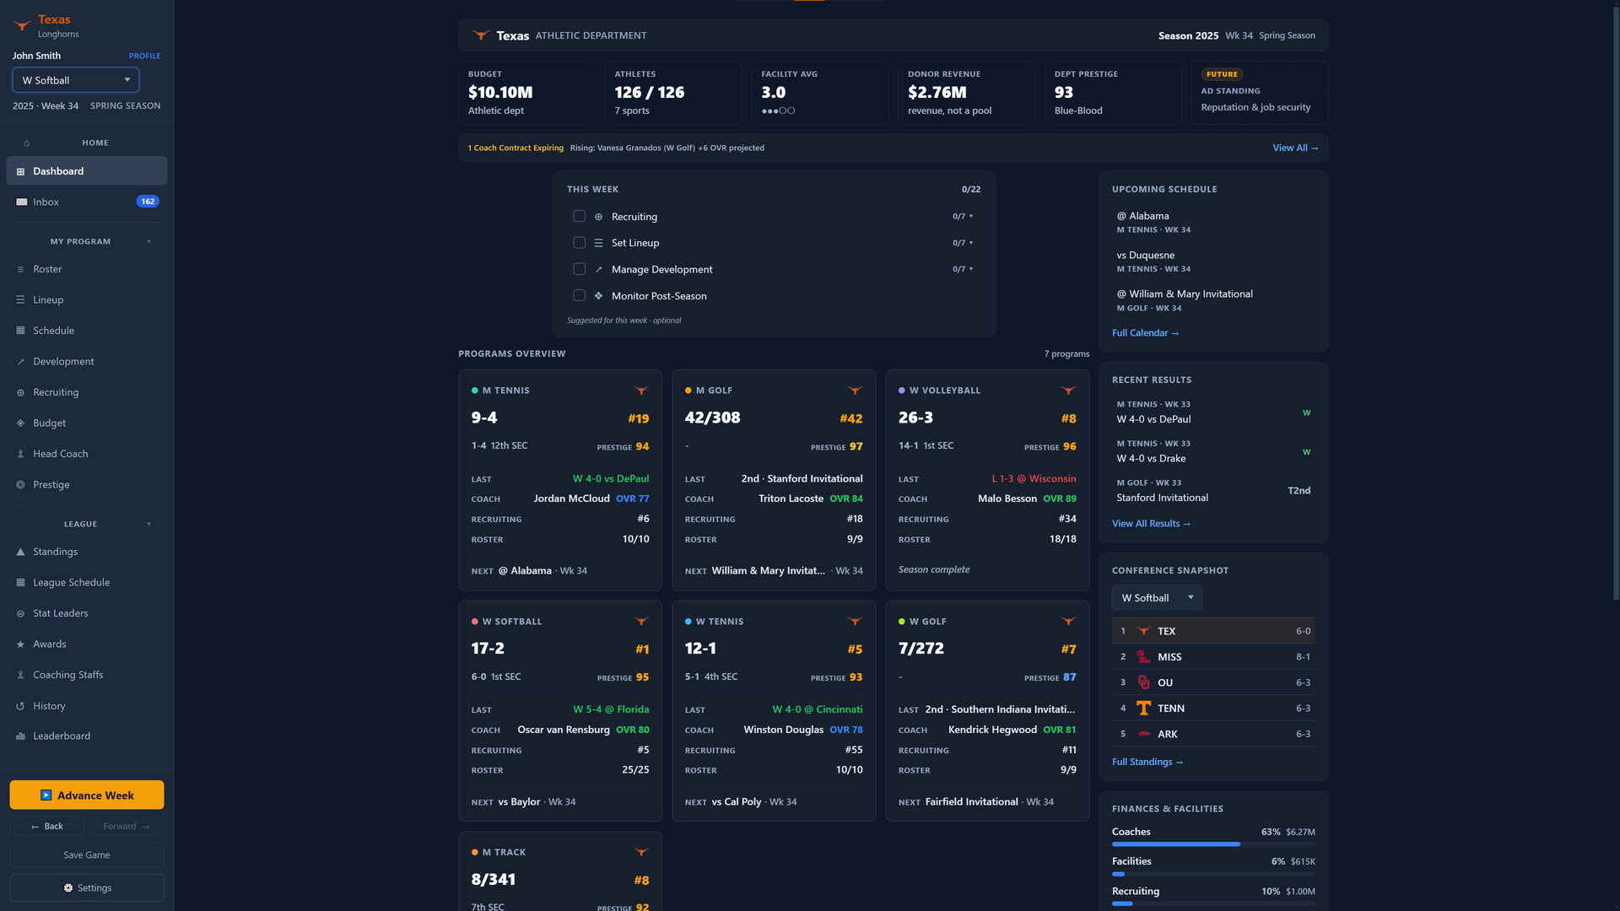Check the Set Lineup task checkbox
Image resolution: width=1620 pixels, height=911 pixels.
[x=579, y=242]
